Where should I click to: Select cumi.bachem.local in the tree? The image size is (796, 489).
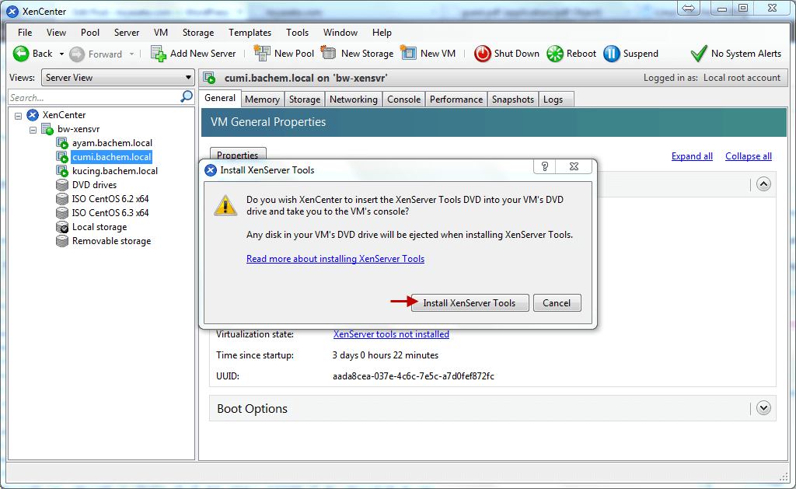112,157
